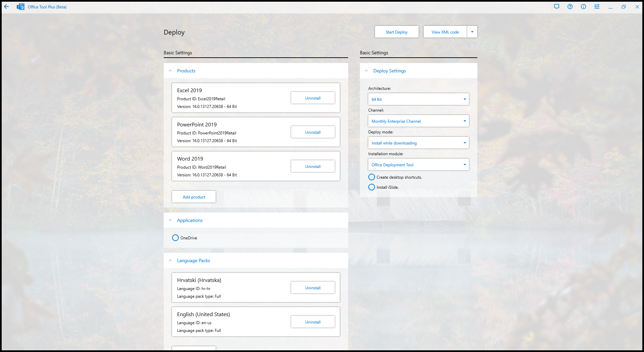Uninstall PowerPoint 2019
The height and width of the screenshot is (352, 644).
point(313,132)
